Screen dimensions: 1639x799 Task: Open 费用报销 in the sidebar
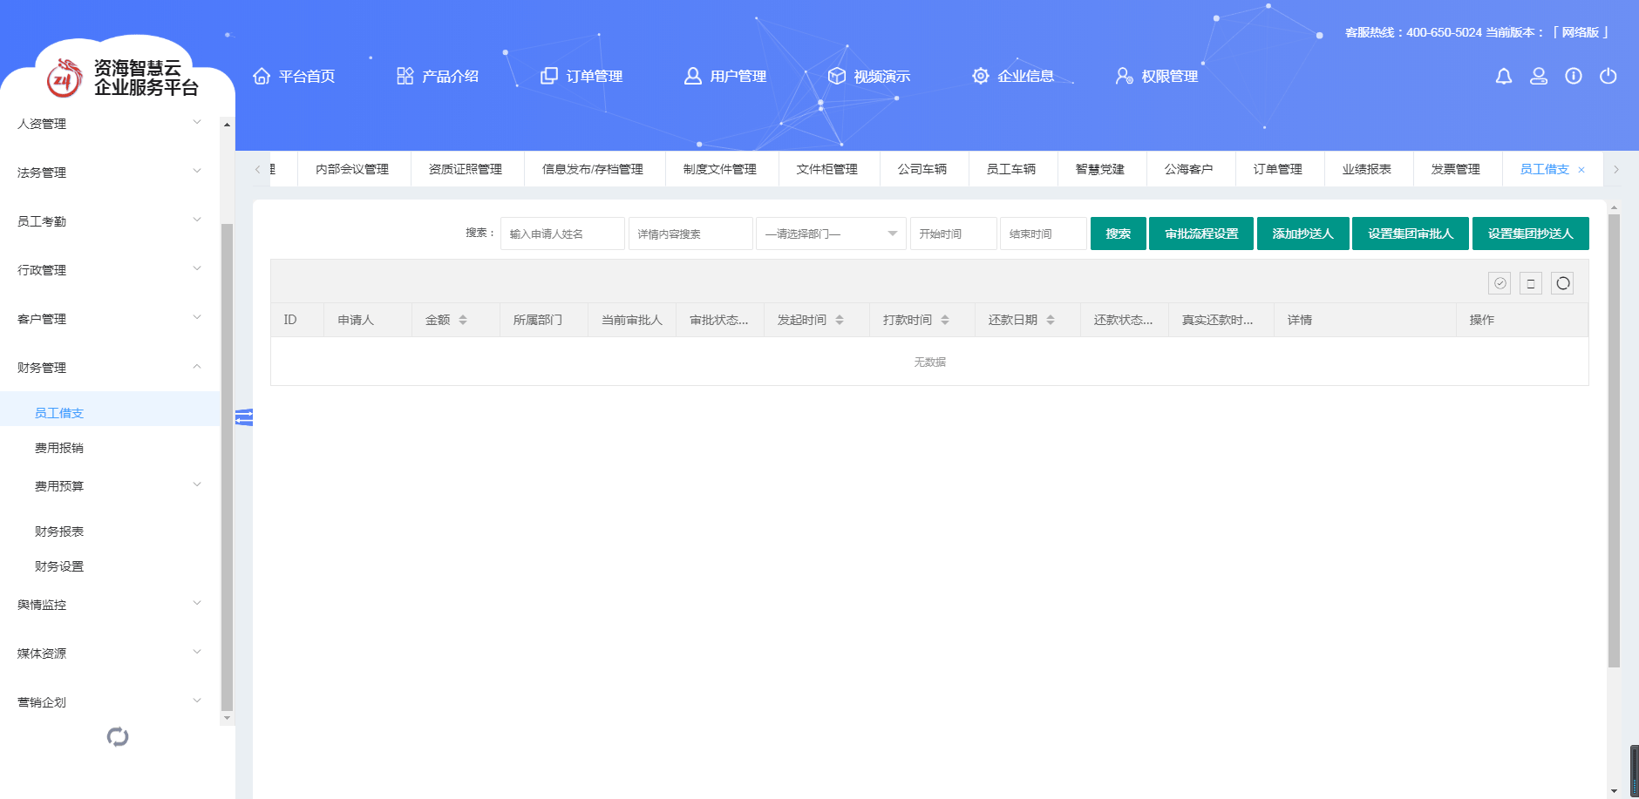click(x=59, y=448)
